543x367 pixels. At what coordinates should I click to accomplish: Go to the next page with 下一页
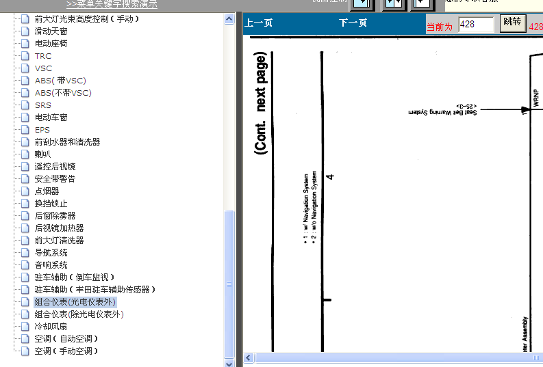pos(353,23)
